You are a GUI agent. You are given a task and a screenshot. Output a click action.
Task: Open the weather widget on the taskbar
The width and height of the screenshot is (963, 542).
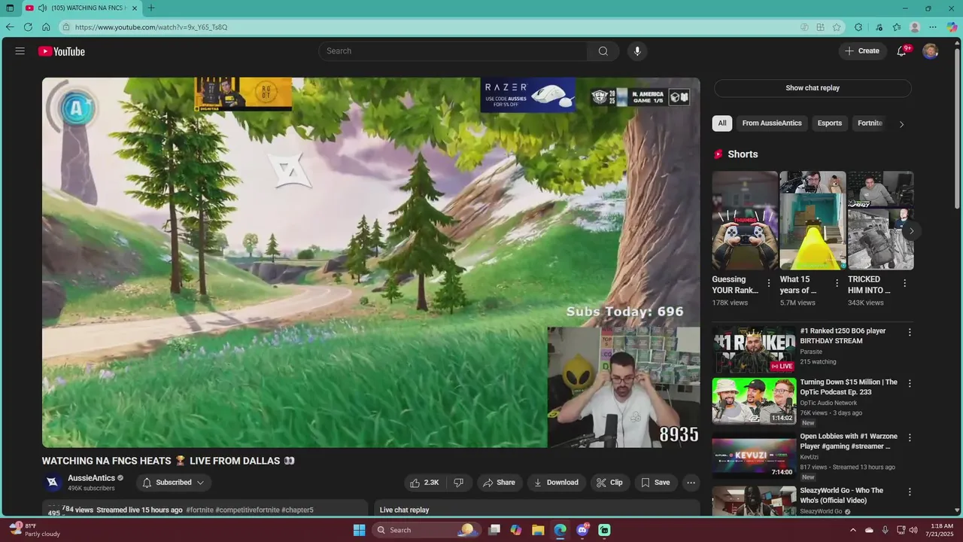click(35, 530)
